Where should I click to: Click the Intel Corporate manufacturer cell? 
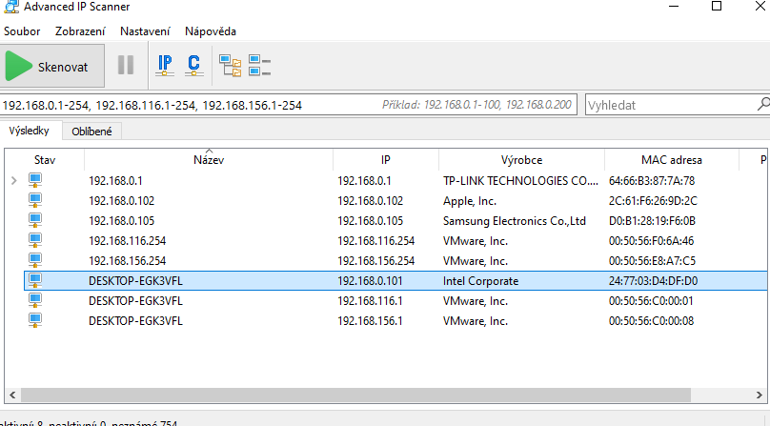pyautogui.click(x=480, y=281)
